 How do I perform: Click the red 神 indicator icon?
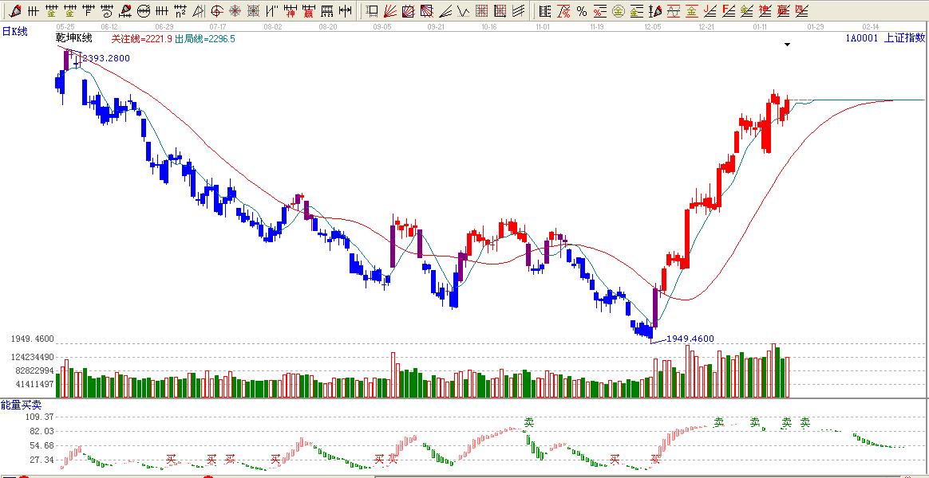click(x=291, y=11)
